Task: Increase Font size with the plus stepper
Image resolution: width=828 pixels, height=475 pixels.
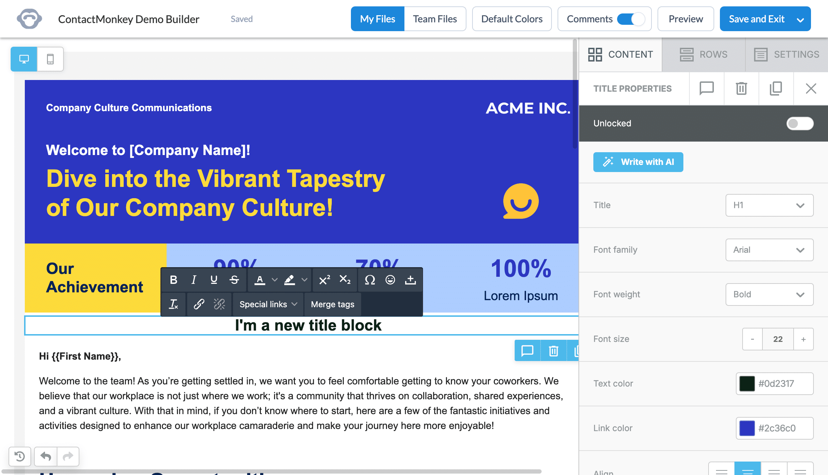Action: [804, 339]
